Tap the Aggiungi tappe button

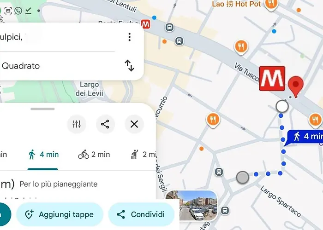(60, 214)
